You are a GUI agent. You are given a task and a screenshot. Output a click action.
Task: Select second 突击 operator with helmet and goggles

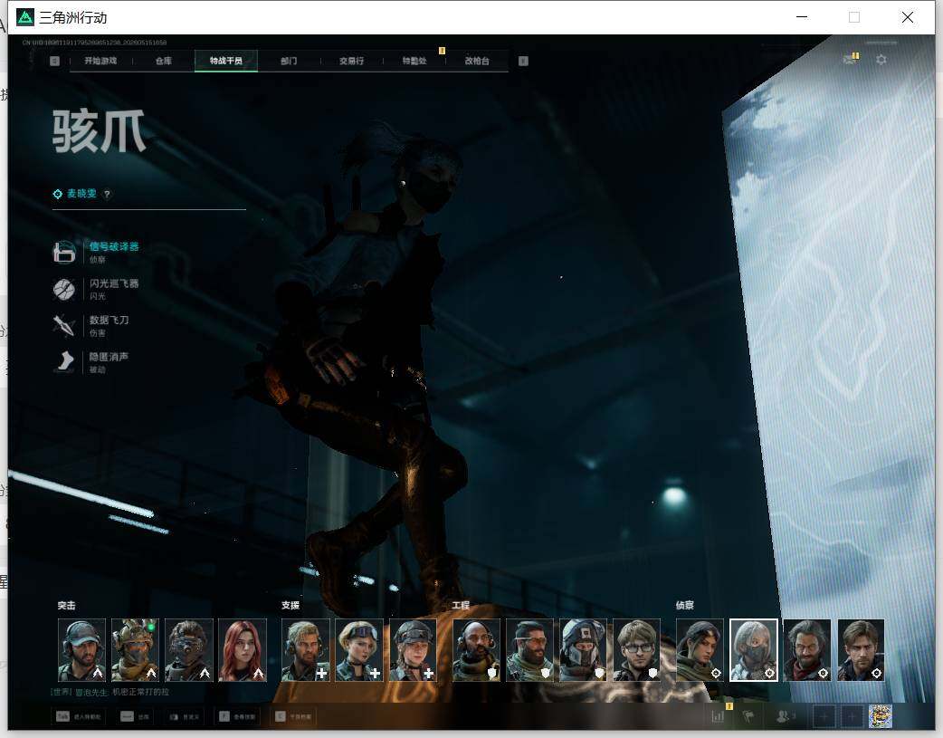point(136,650)
